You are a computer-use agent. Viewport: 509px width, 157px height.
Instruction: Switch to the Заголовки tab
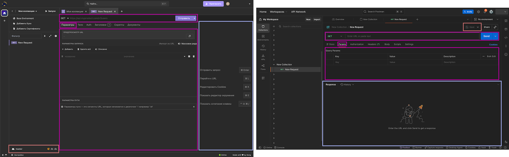click(102, 25)
